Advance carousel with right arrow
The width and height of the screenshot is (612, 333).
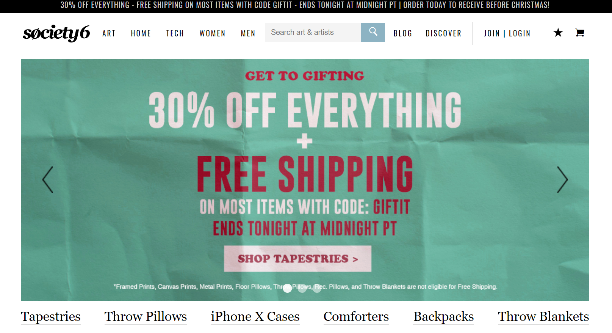(x=562, y=179)
